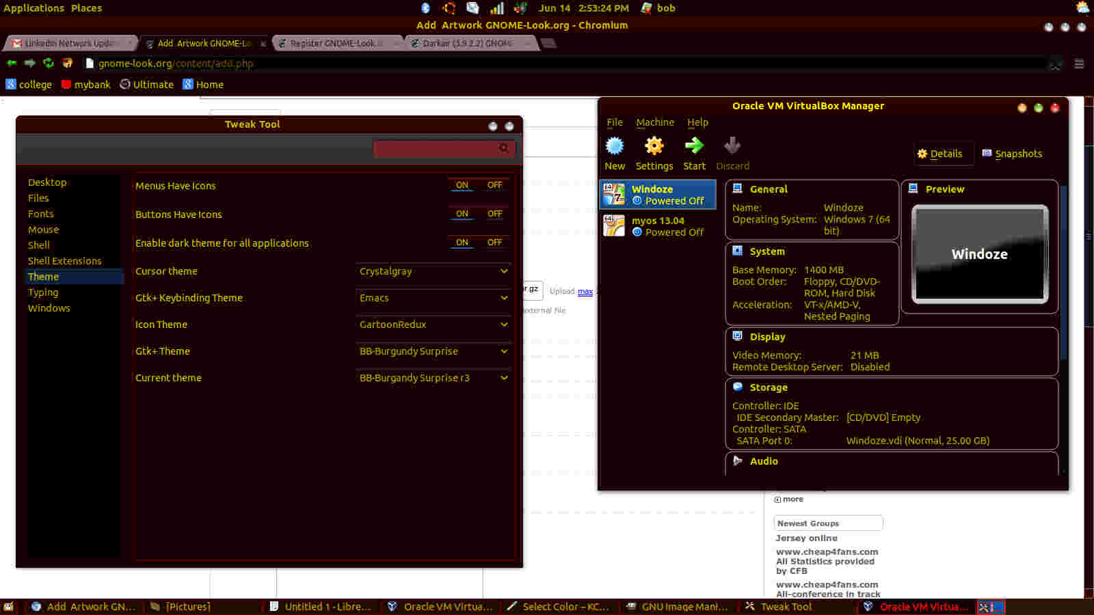Select Fonts in Tweak Tool sidebar
The width and height of the screenshot is (1094, 615).
(x=41, y=214)
